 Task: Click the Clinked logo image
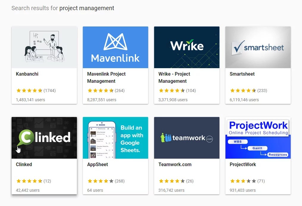coord(44,138)
